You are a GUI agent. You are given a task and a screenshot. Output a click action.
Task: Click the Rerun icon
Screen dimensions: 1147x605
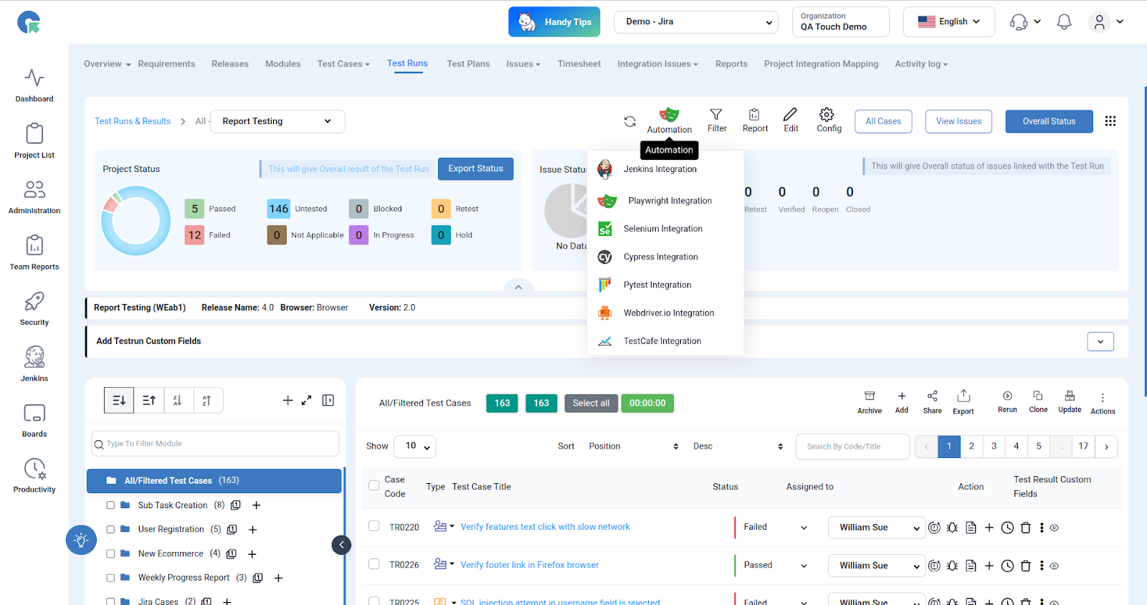[x=1007, y=401]
